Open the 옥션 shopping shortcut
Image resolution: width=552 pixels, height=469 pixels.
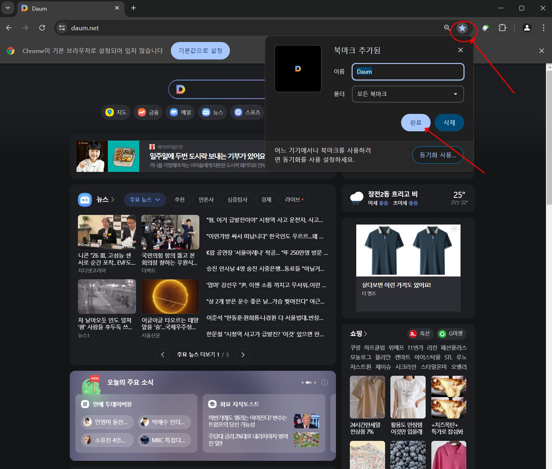coord(420,334)
